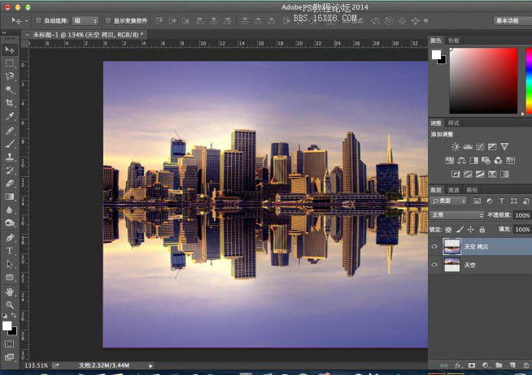Hide the 天空 拷贝 layer
The width and height of the screenshot is (532, 375).
point(434,247)
